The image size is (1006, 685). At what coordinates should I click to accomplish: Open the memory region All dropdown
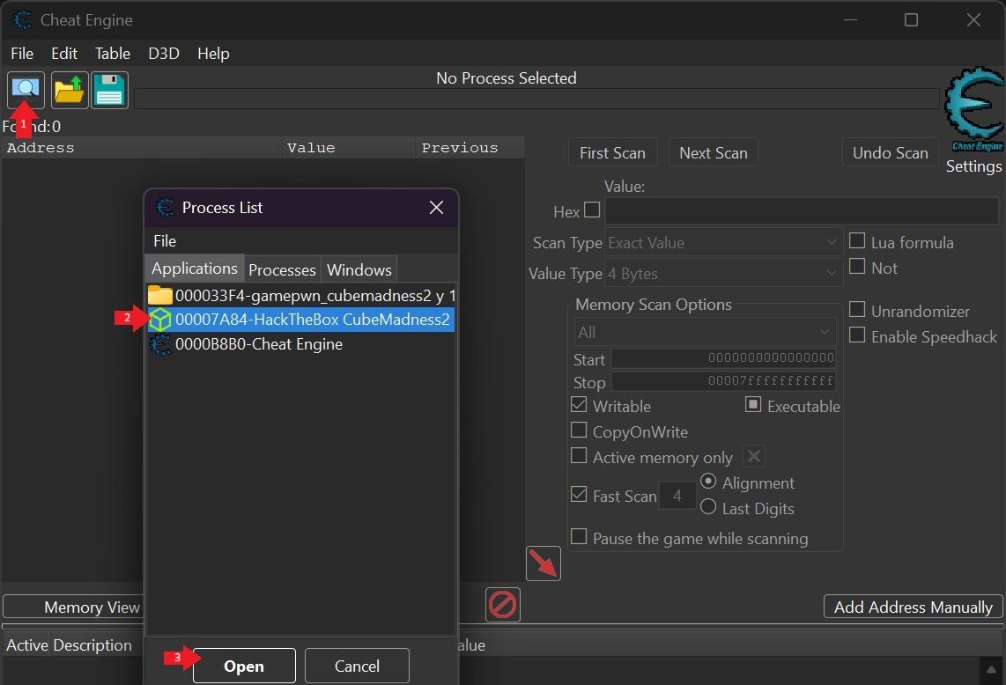coord(705,332)
